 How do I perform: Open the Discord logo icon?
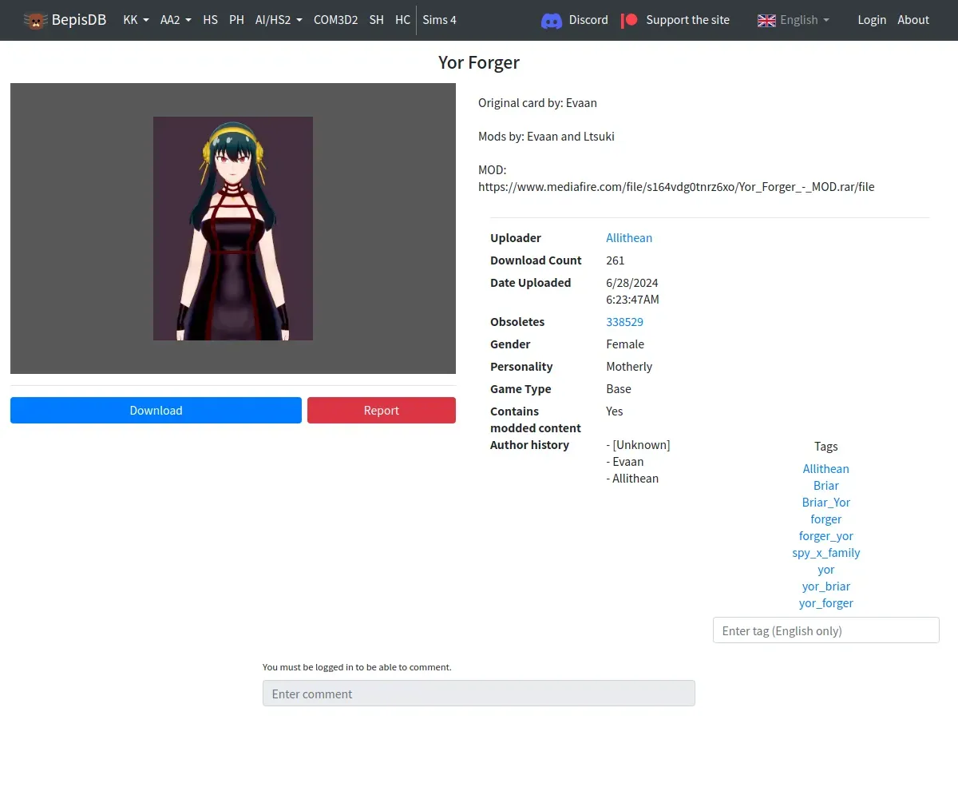(552, 20)
